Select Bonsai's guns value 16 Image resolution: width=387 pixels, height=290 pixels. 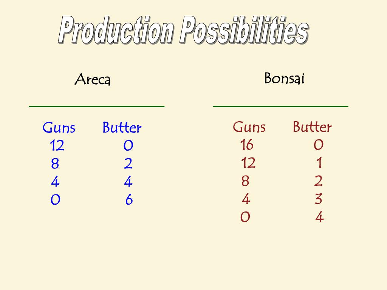pos(247,145)
